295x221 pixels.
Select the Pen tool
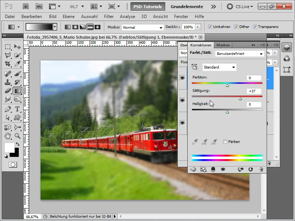pyautogui.click(x=8, y=109)
